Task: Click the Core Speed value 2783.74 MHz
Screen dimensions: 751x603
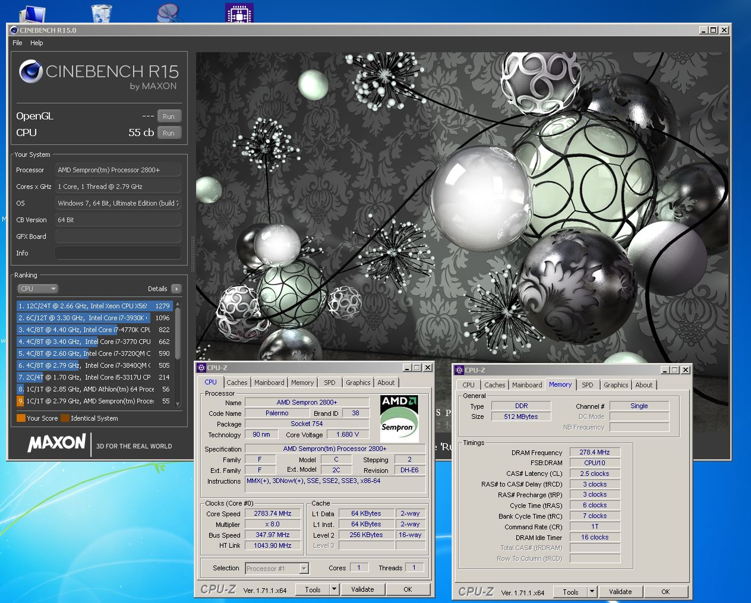Action: pyautogui.click(x=273, y=514)
